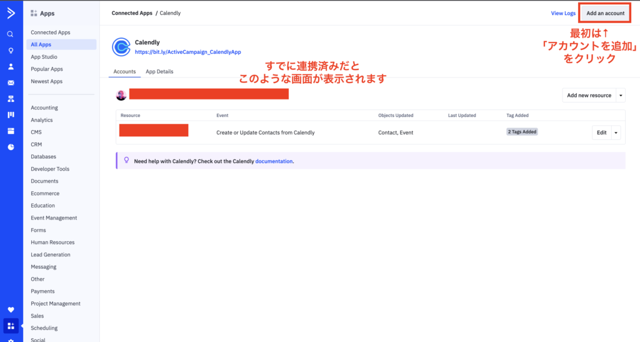This screenshot has width=640, height=342.
Task: Select All Apps in sidebar
Action: pos(61,44)
